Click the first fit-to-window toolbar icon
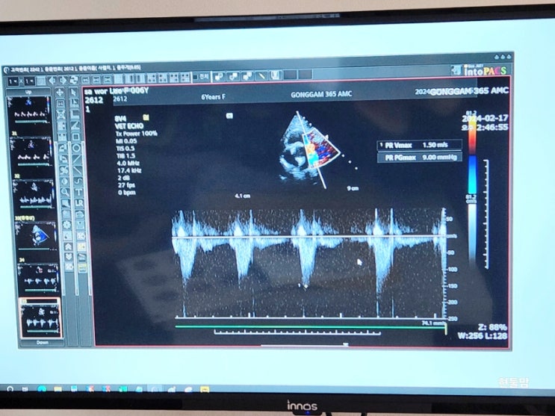555x416 pixels. (86, 79)
